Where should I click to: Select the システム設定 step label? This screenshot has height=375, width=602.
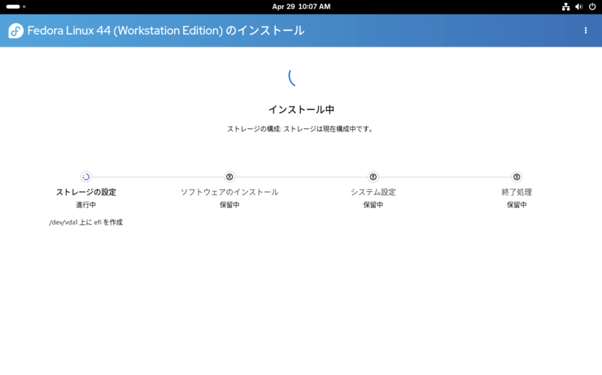pyautogui.click(x=373, y=192)
